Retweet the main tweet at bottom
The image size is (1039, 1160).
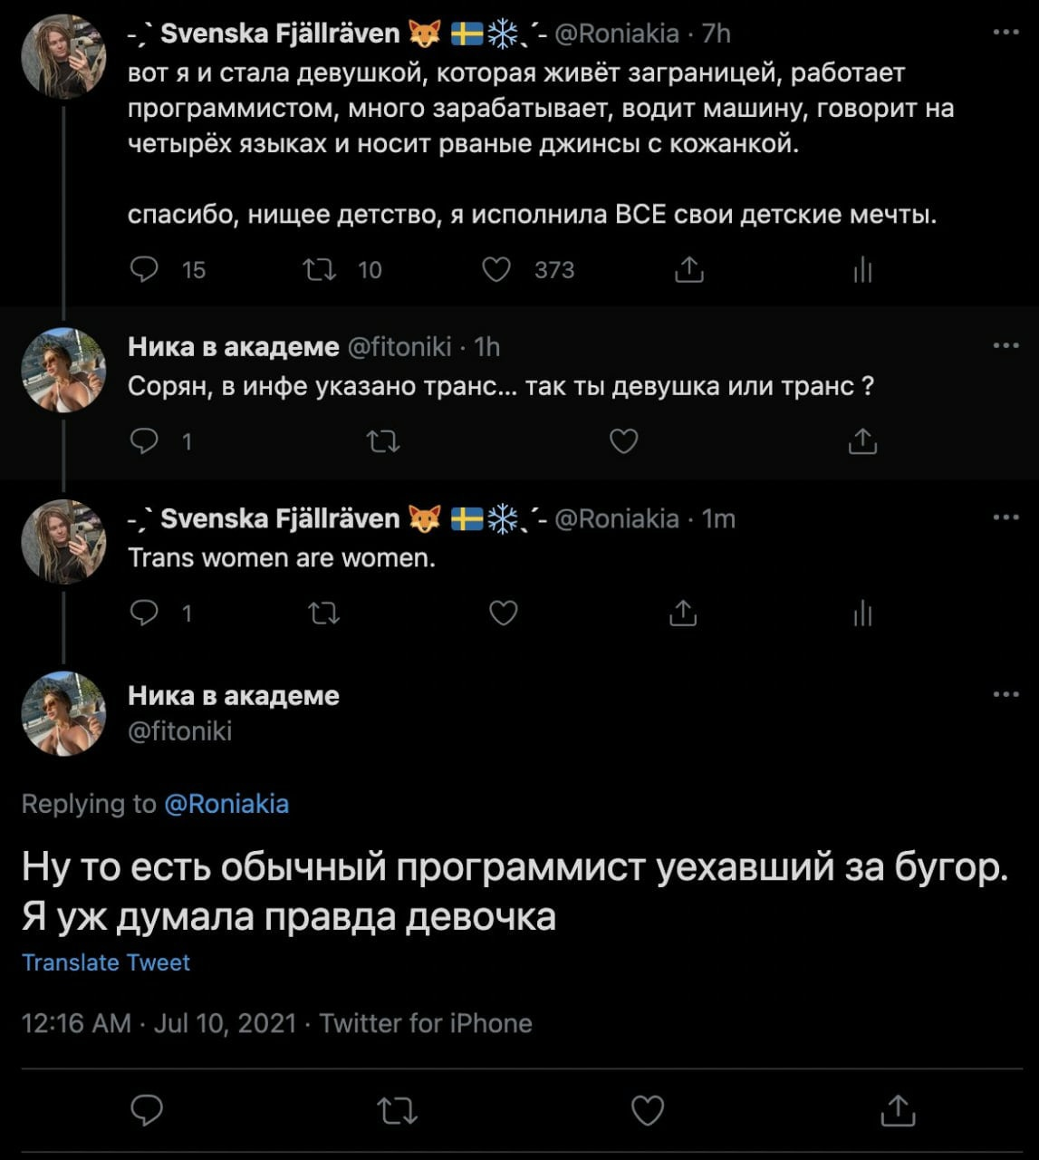pos(396,1109)
